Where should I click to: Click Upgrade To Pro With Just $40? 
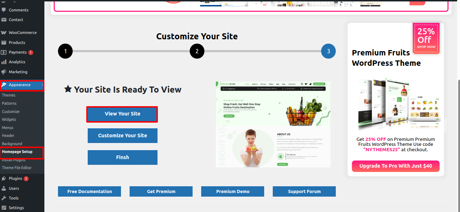pos(396,166)
